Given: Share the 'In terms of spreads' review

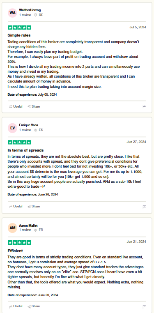Looking at the screenshot, I should [x=34, y=206].
